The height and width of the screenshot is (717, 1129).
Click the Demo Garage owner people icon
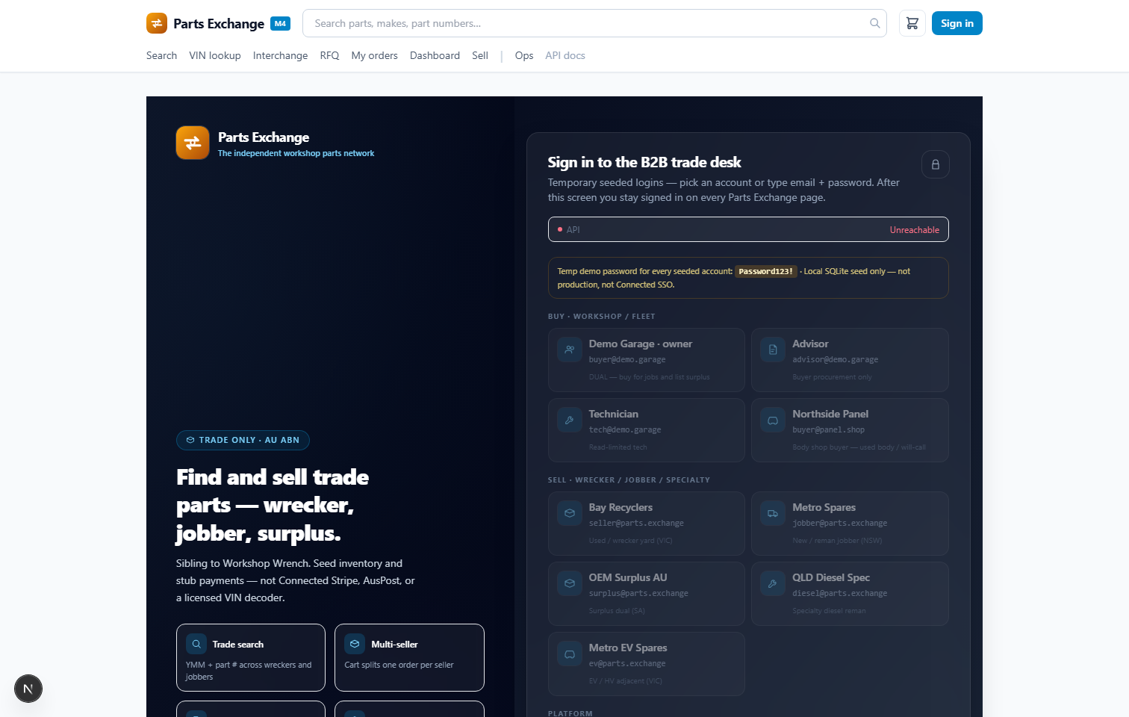click(570, 350)
